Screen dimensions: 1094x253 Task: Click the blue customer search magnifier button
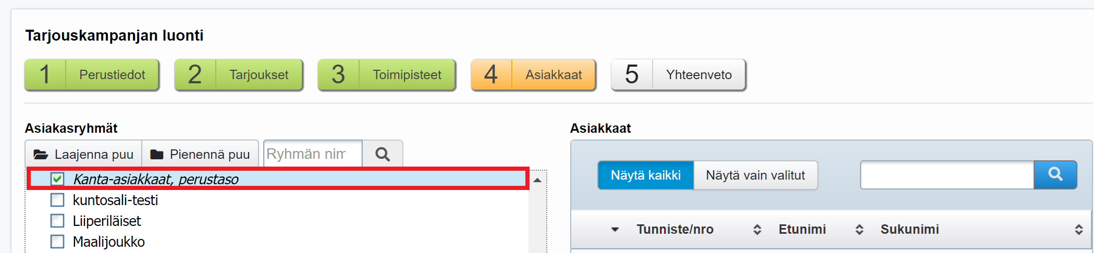pos(1055,174)
